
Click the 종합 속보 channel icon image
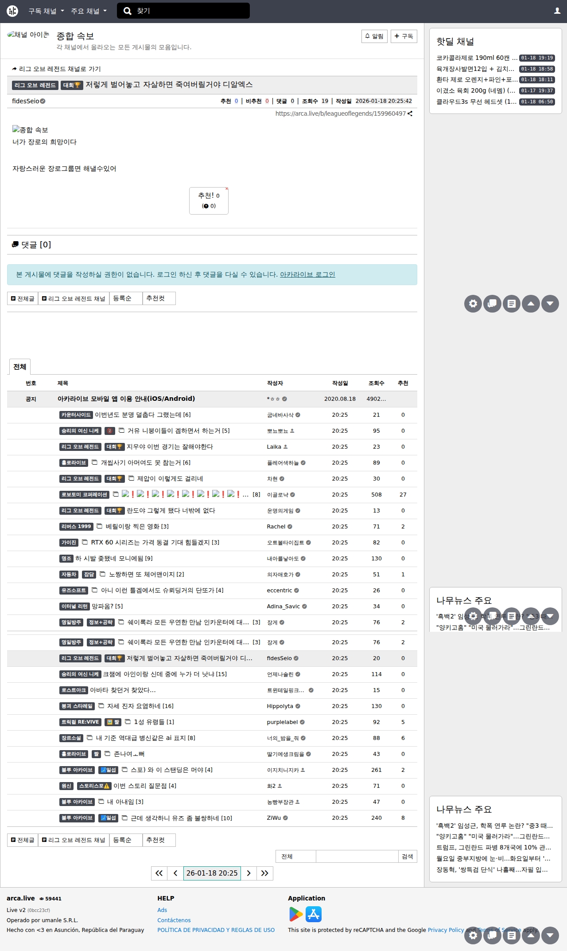click(x=28, y=35)
